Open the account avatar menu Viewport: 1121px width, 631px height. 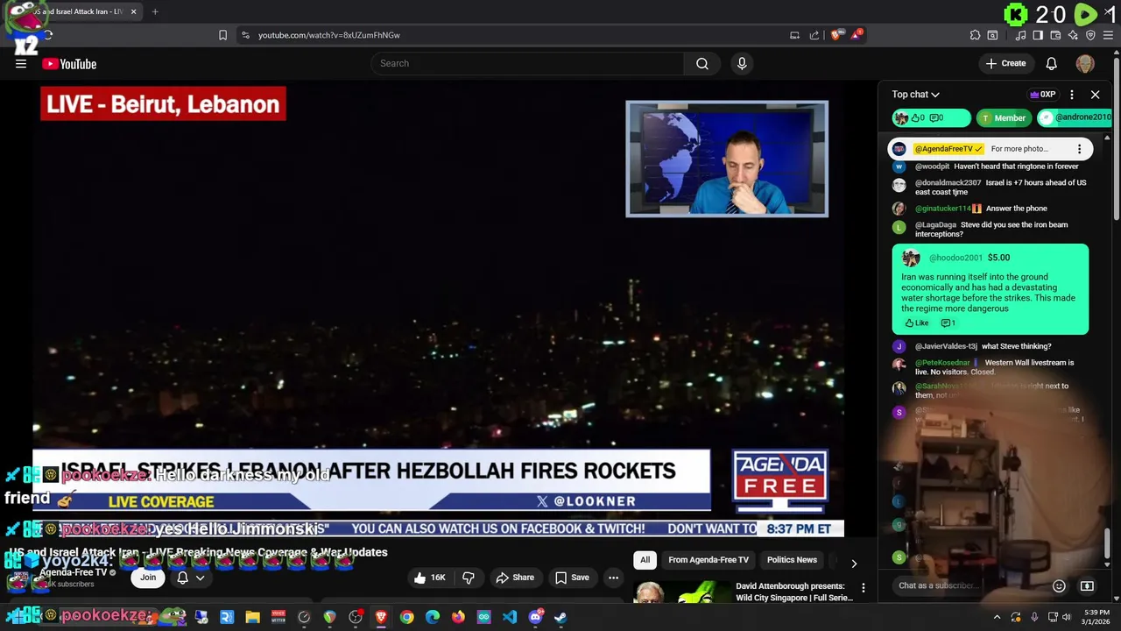coord(1085,63)
